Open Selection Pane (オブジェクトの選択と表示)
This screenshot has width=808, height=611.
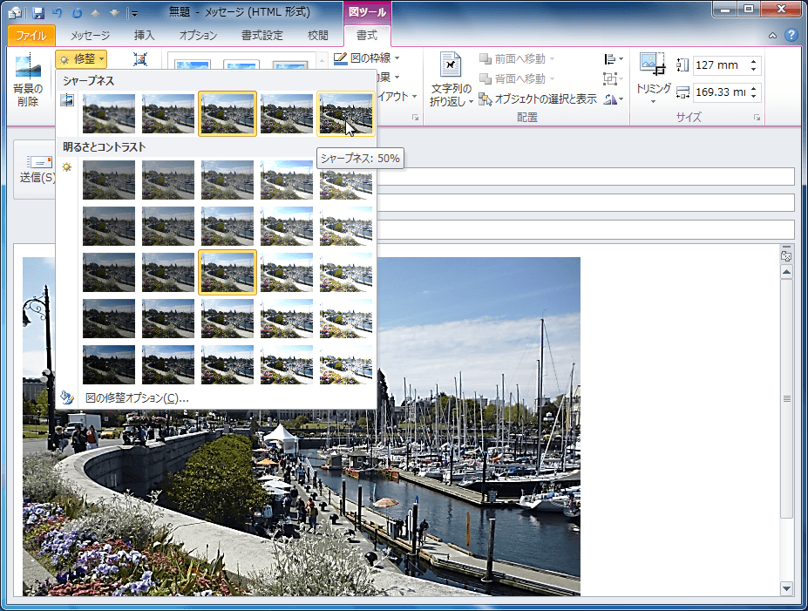click(538, 99)
